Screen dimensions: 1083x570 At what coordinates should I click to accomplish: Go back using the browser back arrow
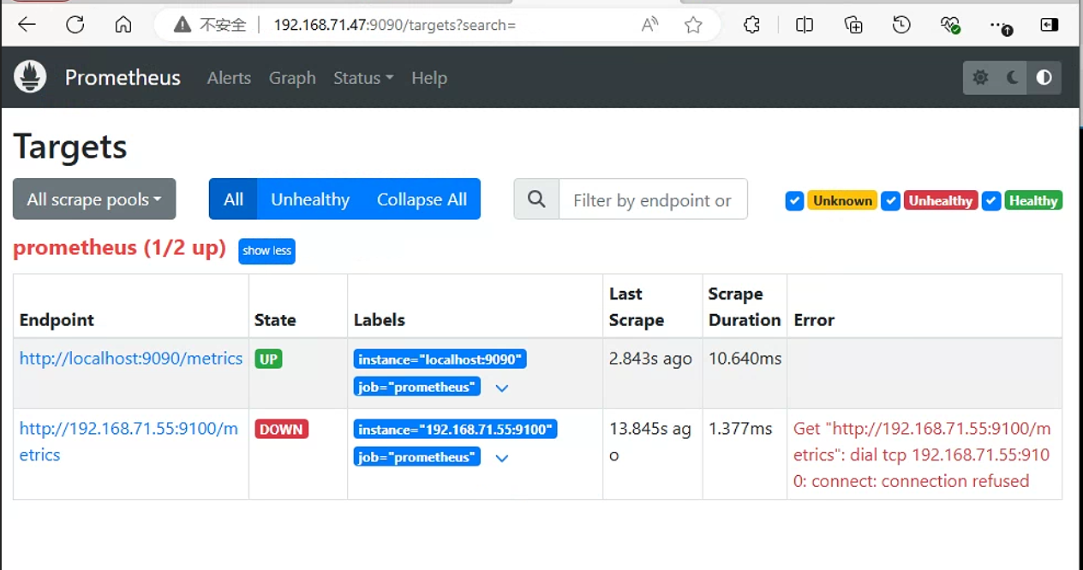coord(27,25)
